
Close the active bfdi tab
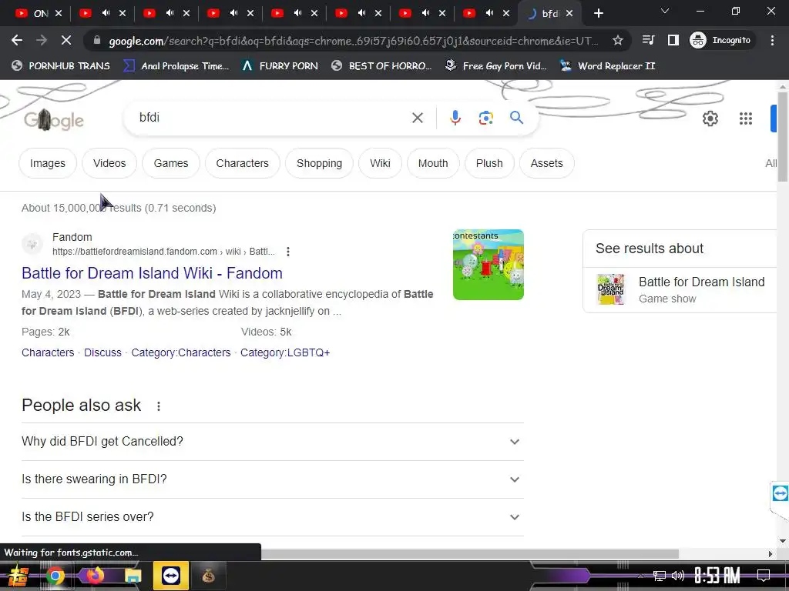point(569,14)
